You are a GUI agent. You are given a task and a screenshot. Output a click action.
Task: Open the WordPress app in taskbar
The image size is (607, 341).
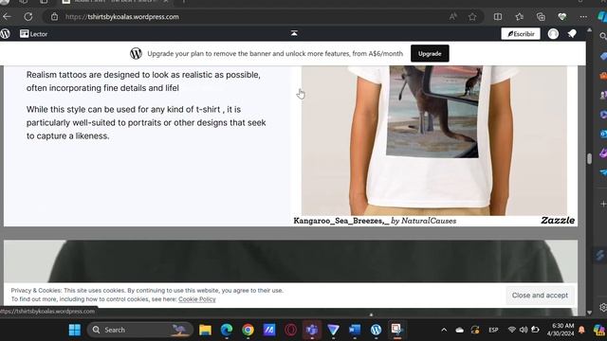click(x=376, y=330)
